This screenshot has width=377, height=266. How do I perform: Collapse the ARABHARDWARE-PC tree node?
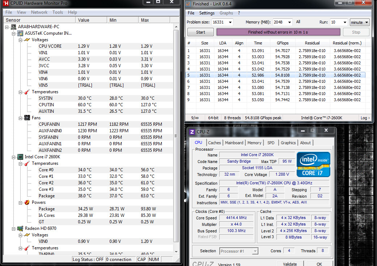(x=7, y=27)
